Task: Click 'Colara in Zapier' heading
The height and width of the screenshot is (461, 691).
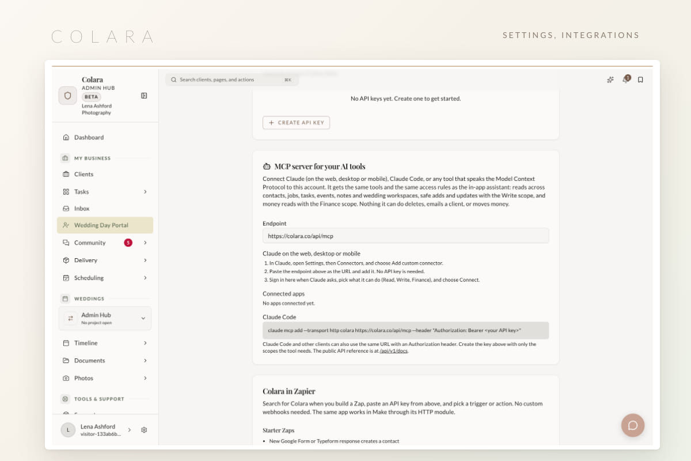Action: click(289, 391)
